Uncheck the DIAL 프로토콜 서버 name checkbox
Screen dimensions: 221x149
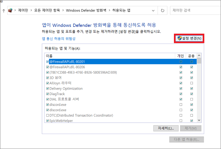tap(47, 99)
